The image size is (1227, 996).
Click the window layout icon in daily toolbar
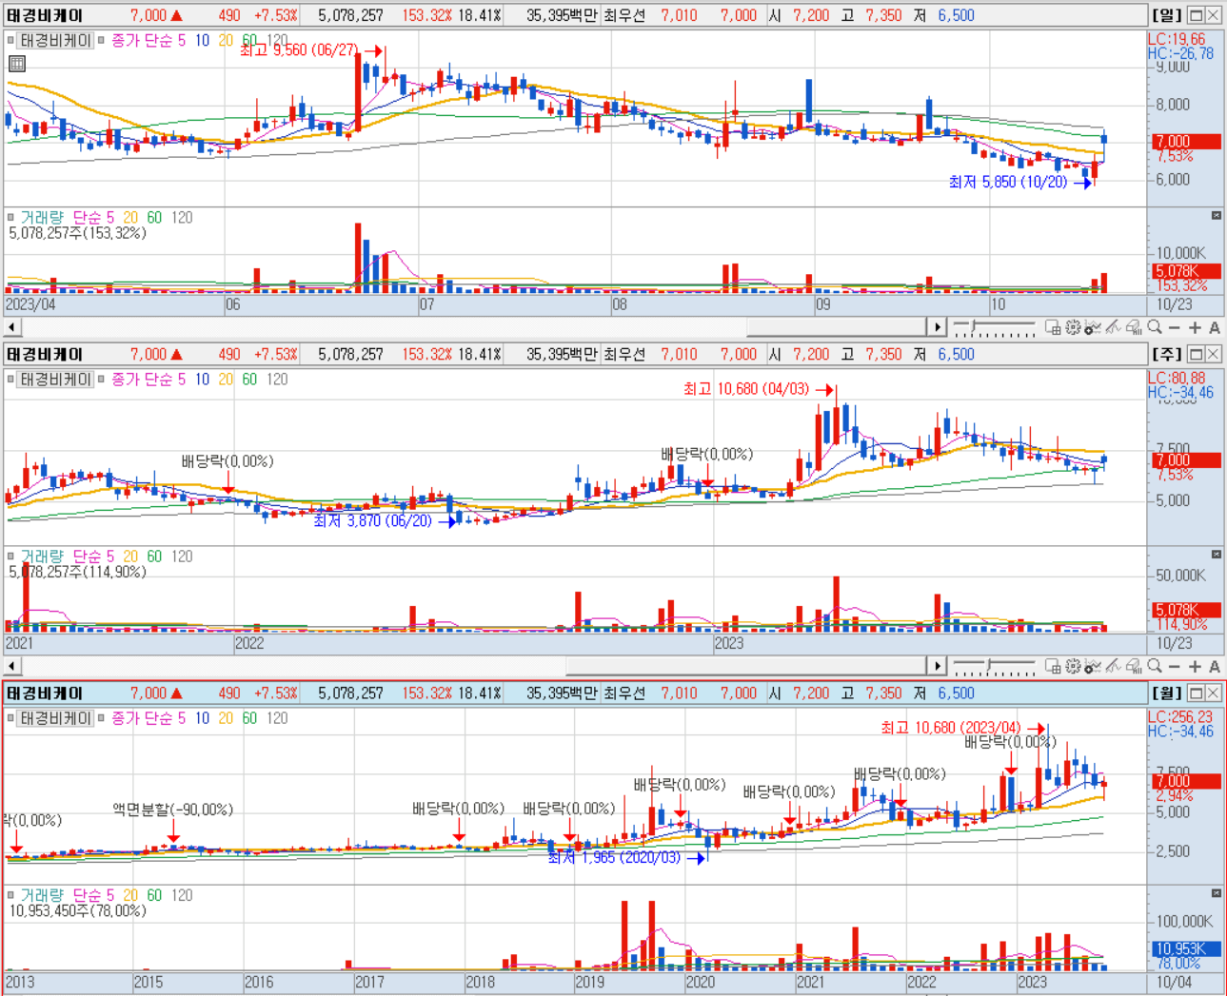click(1053, 327)
